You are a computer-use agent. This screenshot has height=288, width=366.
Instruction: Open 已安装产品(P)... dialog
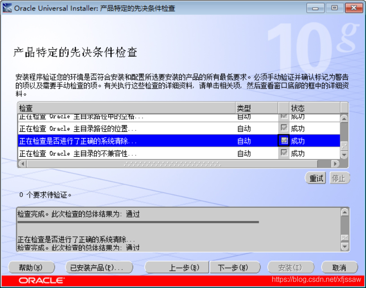tap(99, 268)
